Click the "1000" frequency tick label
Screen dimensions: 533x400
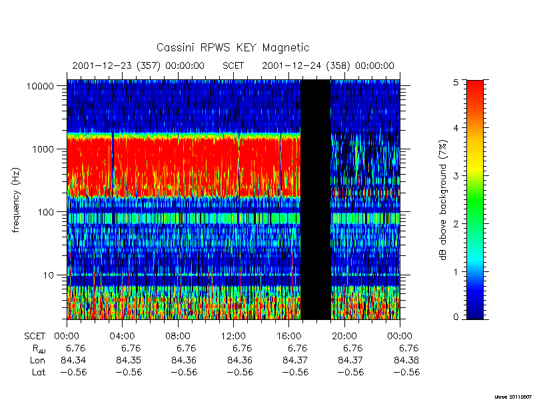tap(43, 149)
